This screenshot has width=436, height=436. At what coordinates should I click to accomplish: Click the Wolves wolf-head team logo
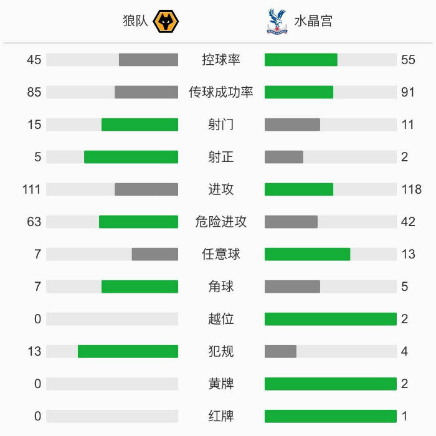coord(166,21)
